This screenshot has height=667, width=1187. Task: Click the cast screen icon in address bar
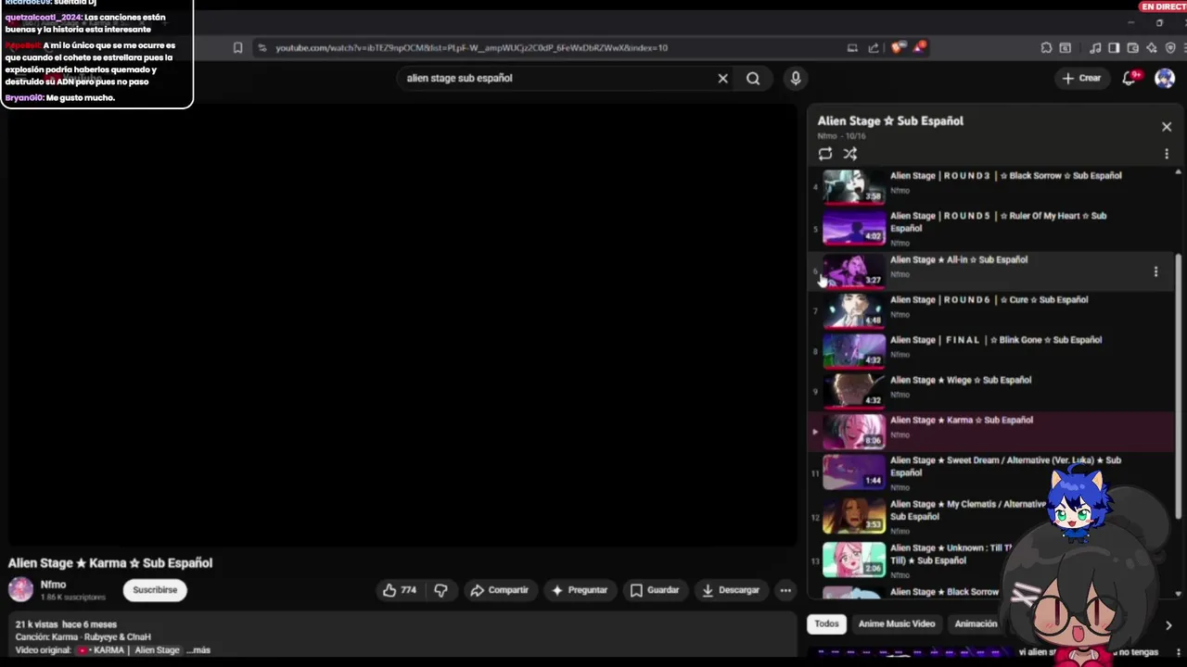point(852,47)
